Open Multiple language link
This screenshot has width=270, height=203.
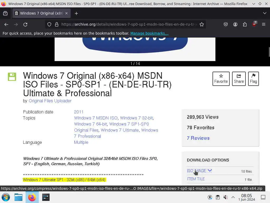[81, 142]
